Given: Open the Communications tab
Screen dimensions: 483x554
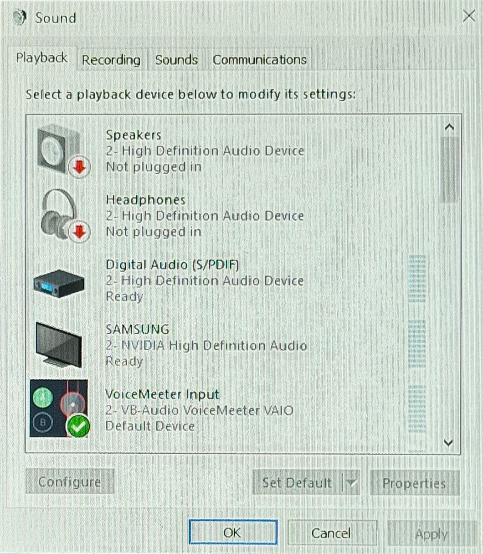Looking at the screenshot, I should 259,59.
